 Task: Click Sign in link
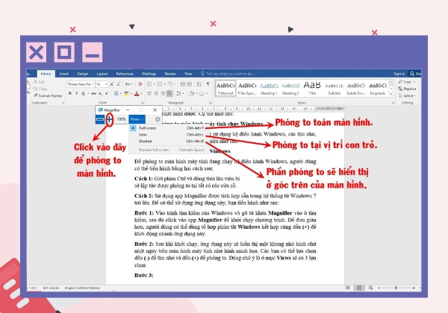coord(399,74)
